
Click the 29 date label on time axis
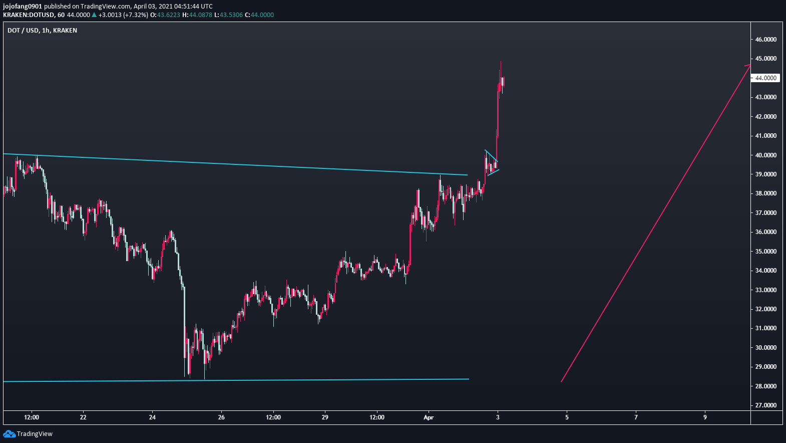tap(325, 417)
